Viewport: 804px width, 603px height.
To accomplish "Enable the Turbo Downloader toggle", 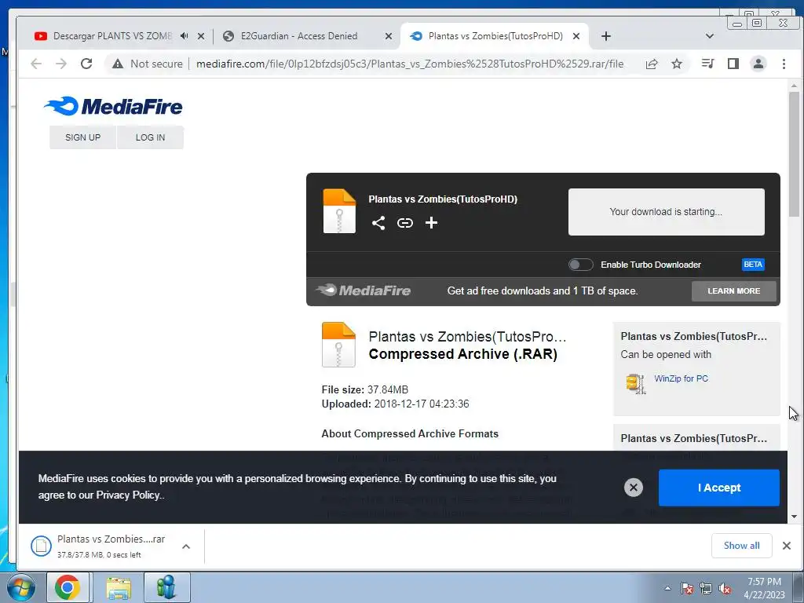I will (x=580, y=265).
